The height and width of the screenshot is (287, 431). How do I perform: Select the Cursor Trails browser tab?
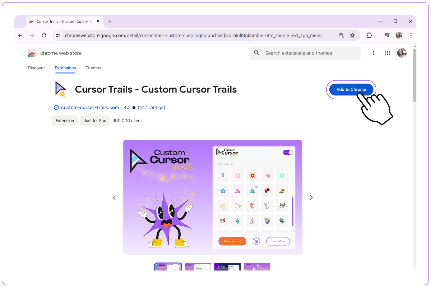pyautogui.click(x=65, y=22)
